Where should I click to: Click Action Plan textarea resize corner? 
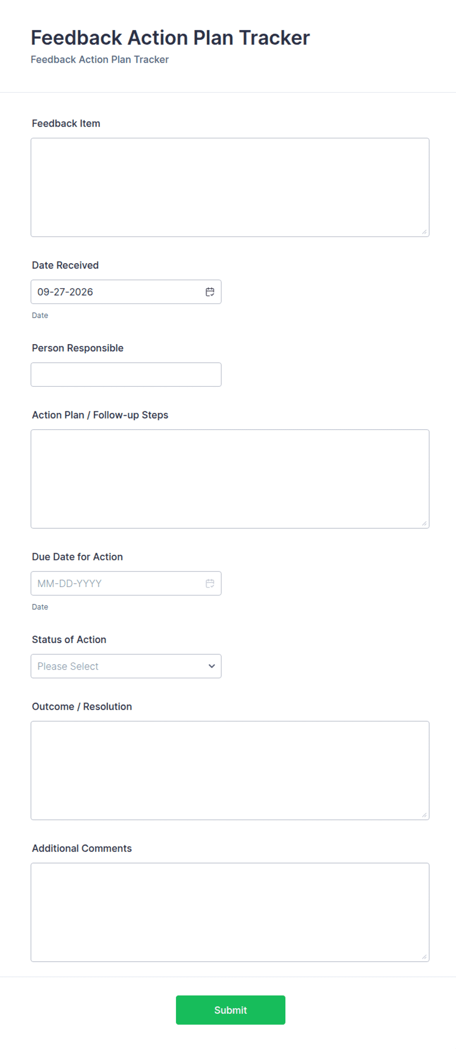(424, 523)
